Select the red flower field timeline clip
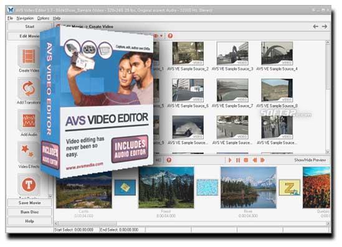The height and width of the screenshot is (247, 342). click(316, 187)
